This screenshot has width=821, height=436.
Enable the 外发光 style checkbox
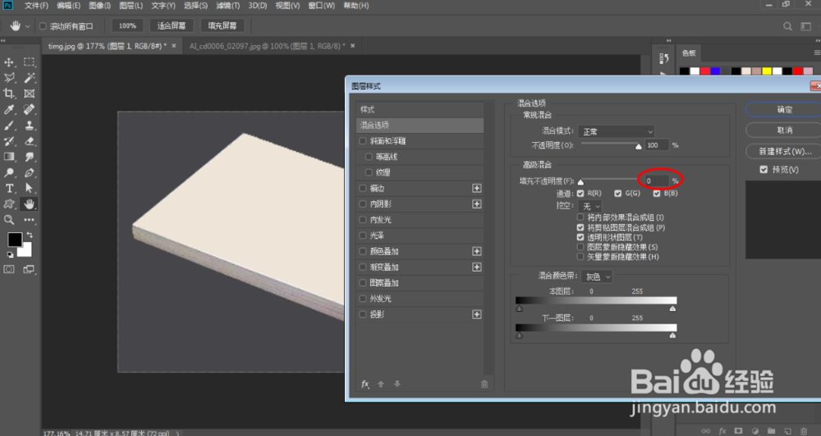362,298
